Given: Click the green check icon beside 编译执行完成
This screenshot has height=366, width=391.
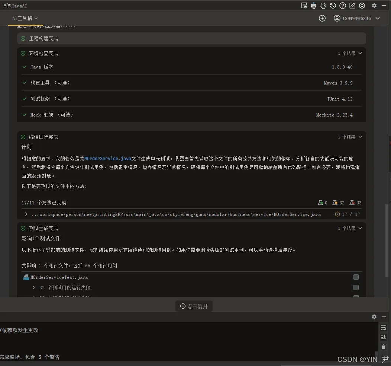Looking at the screenshot, I should coord(23,137).
